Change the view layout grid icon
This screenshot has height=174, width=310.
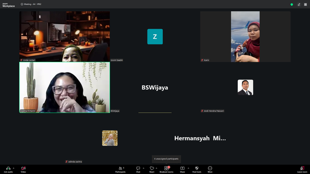click(306, 4)
